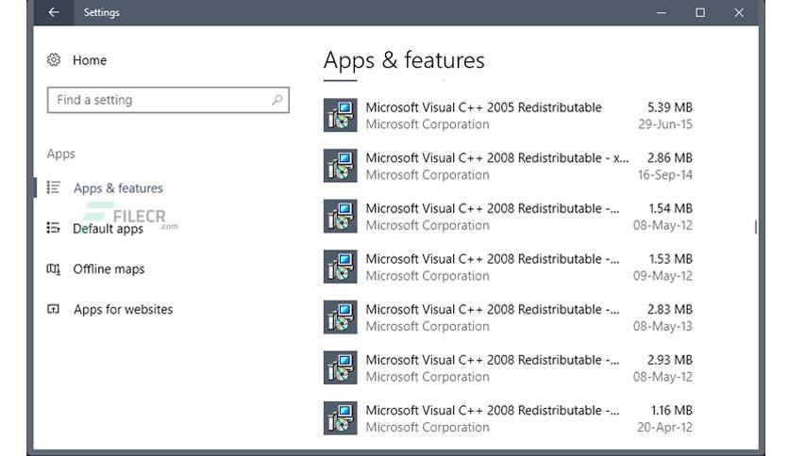The height and width of the screenshot is (456, 789).
Task: Select Apps & features in sidebar
Action: (x=118, y=187)
